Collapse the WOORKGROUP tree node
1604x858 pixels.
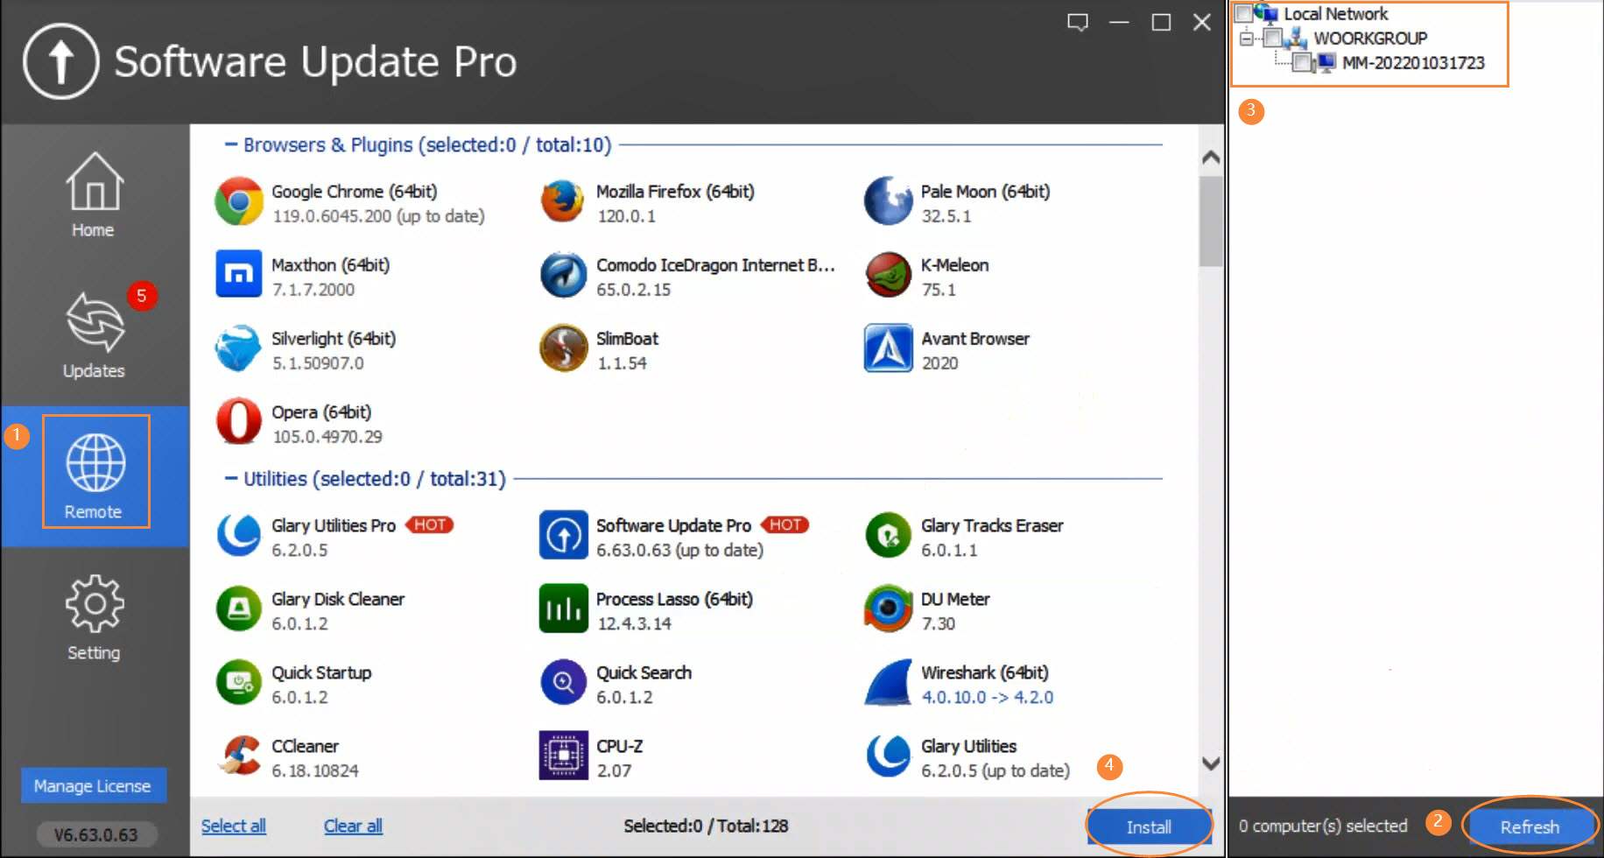(1246, 38)
